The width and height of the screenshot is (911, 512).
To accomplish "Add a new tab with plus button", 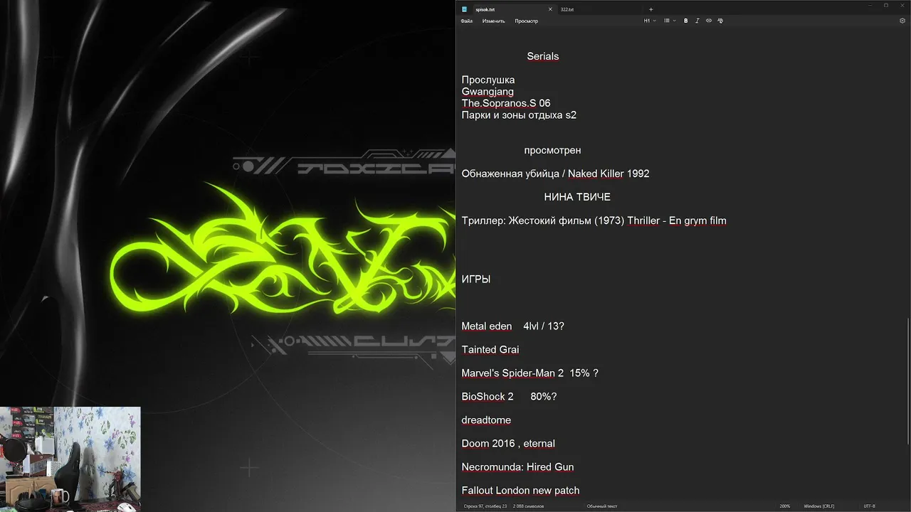I will click(x=651, y=9).
